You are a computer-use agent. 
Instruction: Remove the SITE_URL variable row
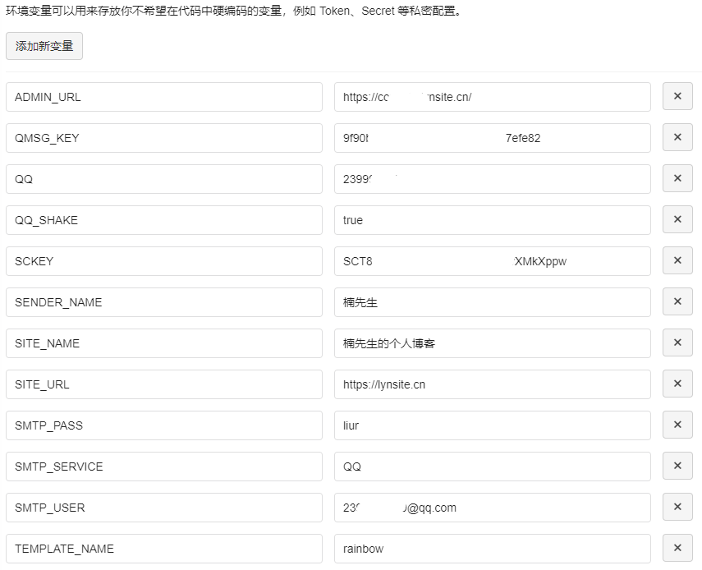(677, 384)
